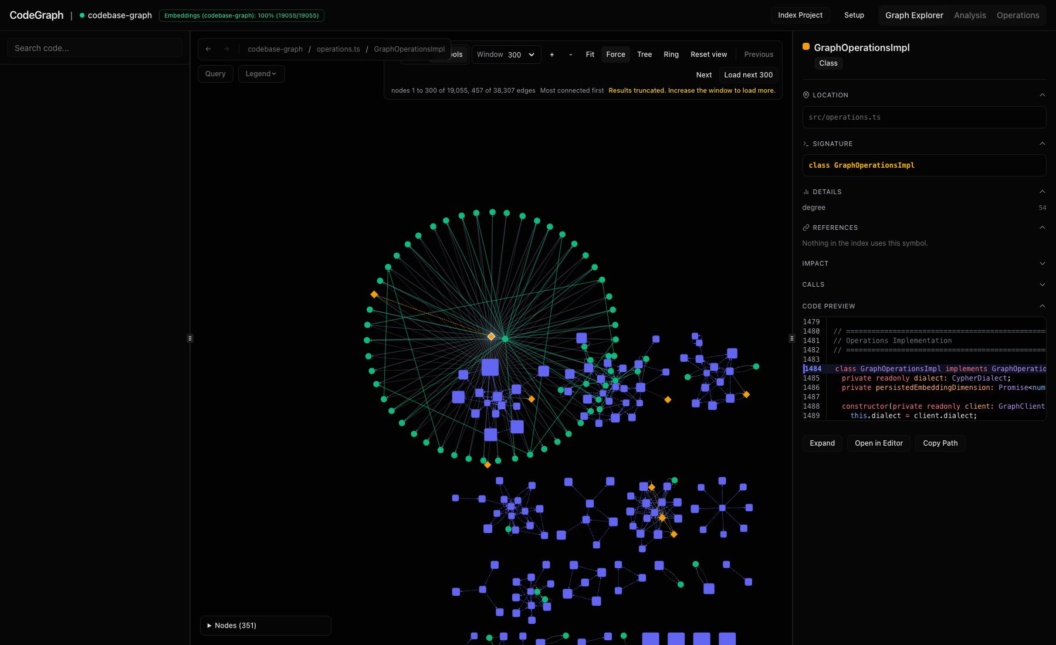The height and width of the screenshot is (645, 1056).
Task: Expand the Impact section
Action: tap(1042, 264)
